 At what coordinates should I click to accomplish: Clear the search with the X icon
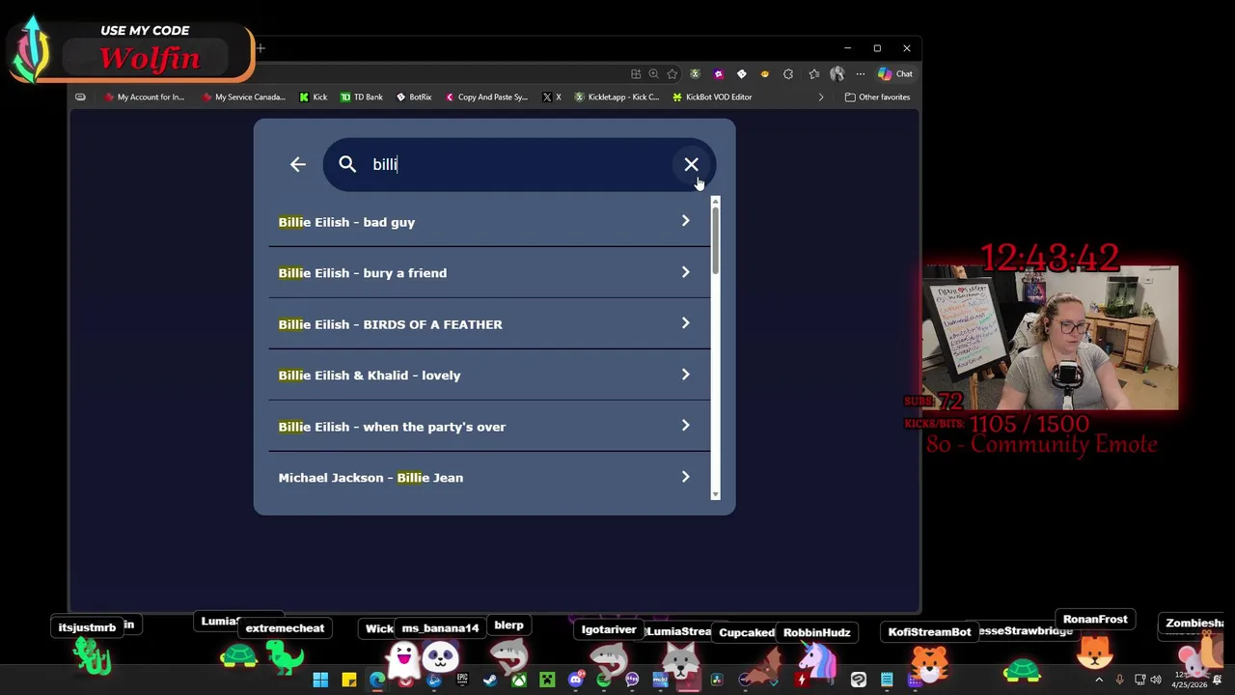(x=691, y=164)
